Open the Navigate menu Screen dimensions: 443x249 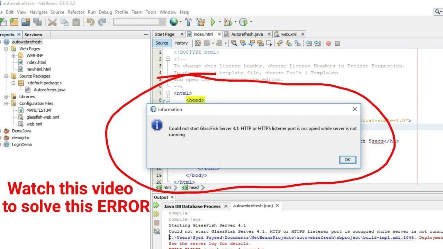[38, 12]
